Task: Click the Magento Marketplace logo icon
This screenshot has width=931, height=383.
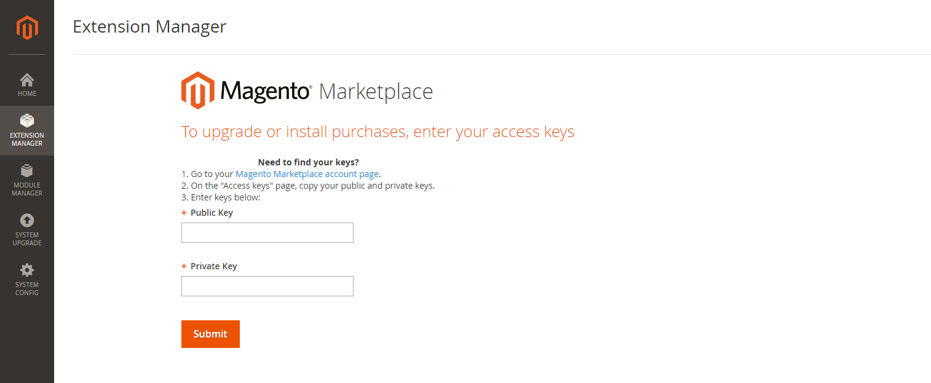Action: pos(198,90)
